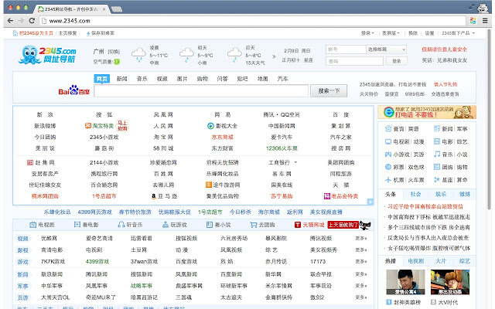Click 更多 in the 视频 row
This screenshot has width=495, height=309.
pos(360,239)
